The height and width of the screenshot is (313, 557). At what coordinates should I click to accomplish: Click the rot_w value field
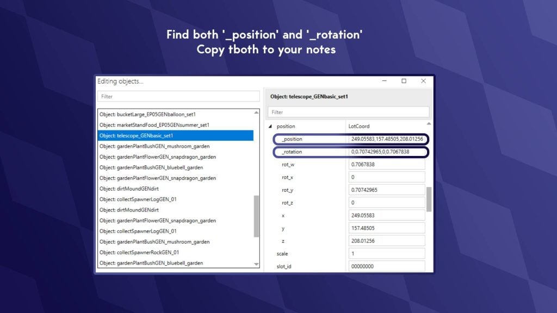click(x=386, y=165)
